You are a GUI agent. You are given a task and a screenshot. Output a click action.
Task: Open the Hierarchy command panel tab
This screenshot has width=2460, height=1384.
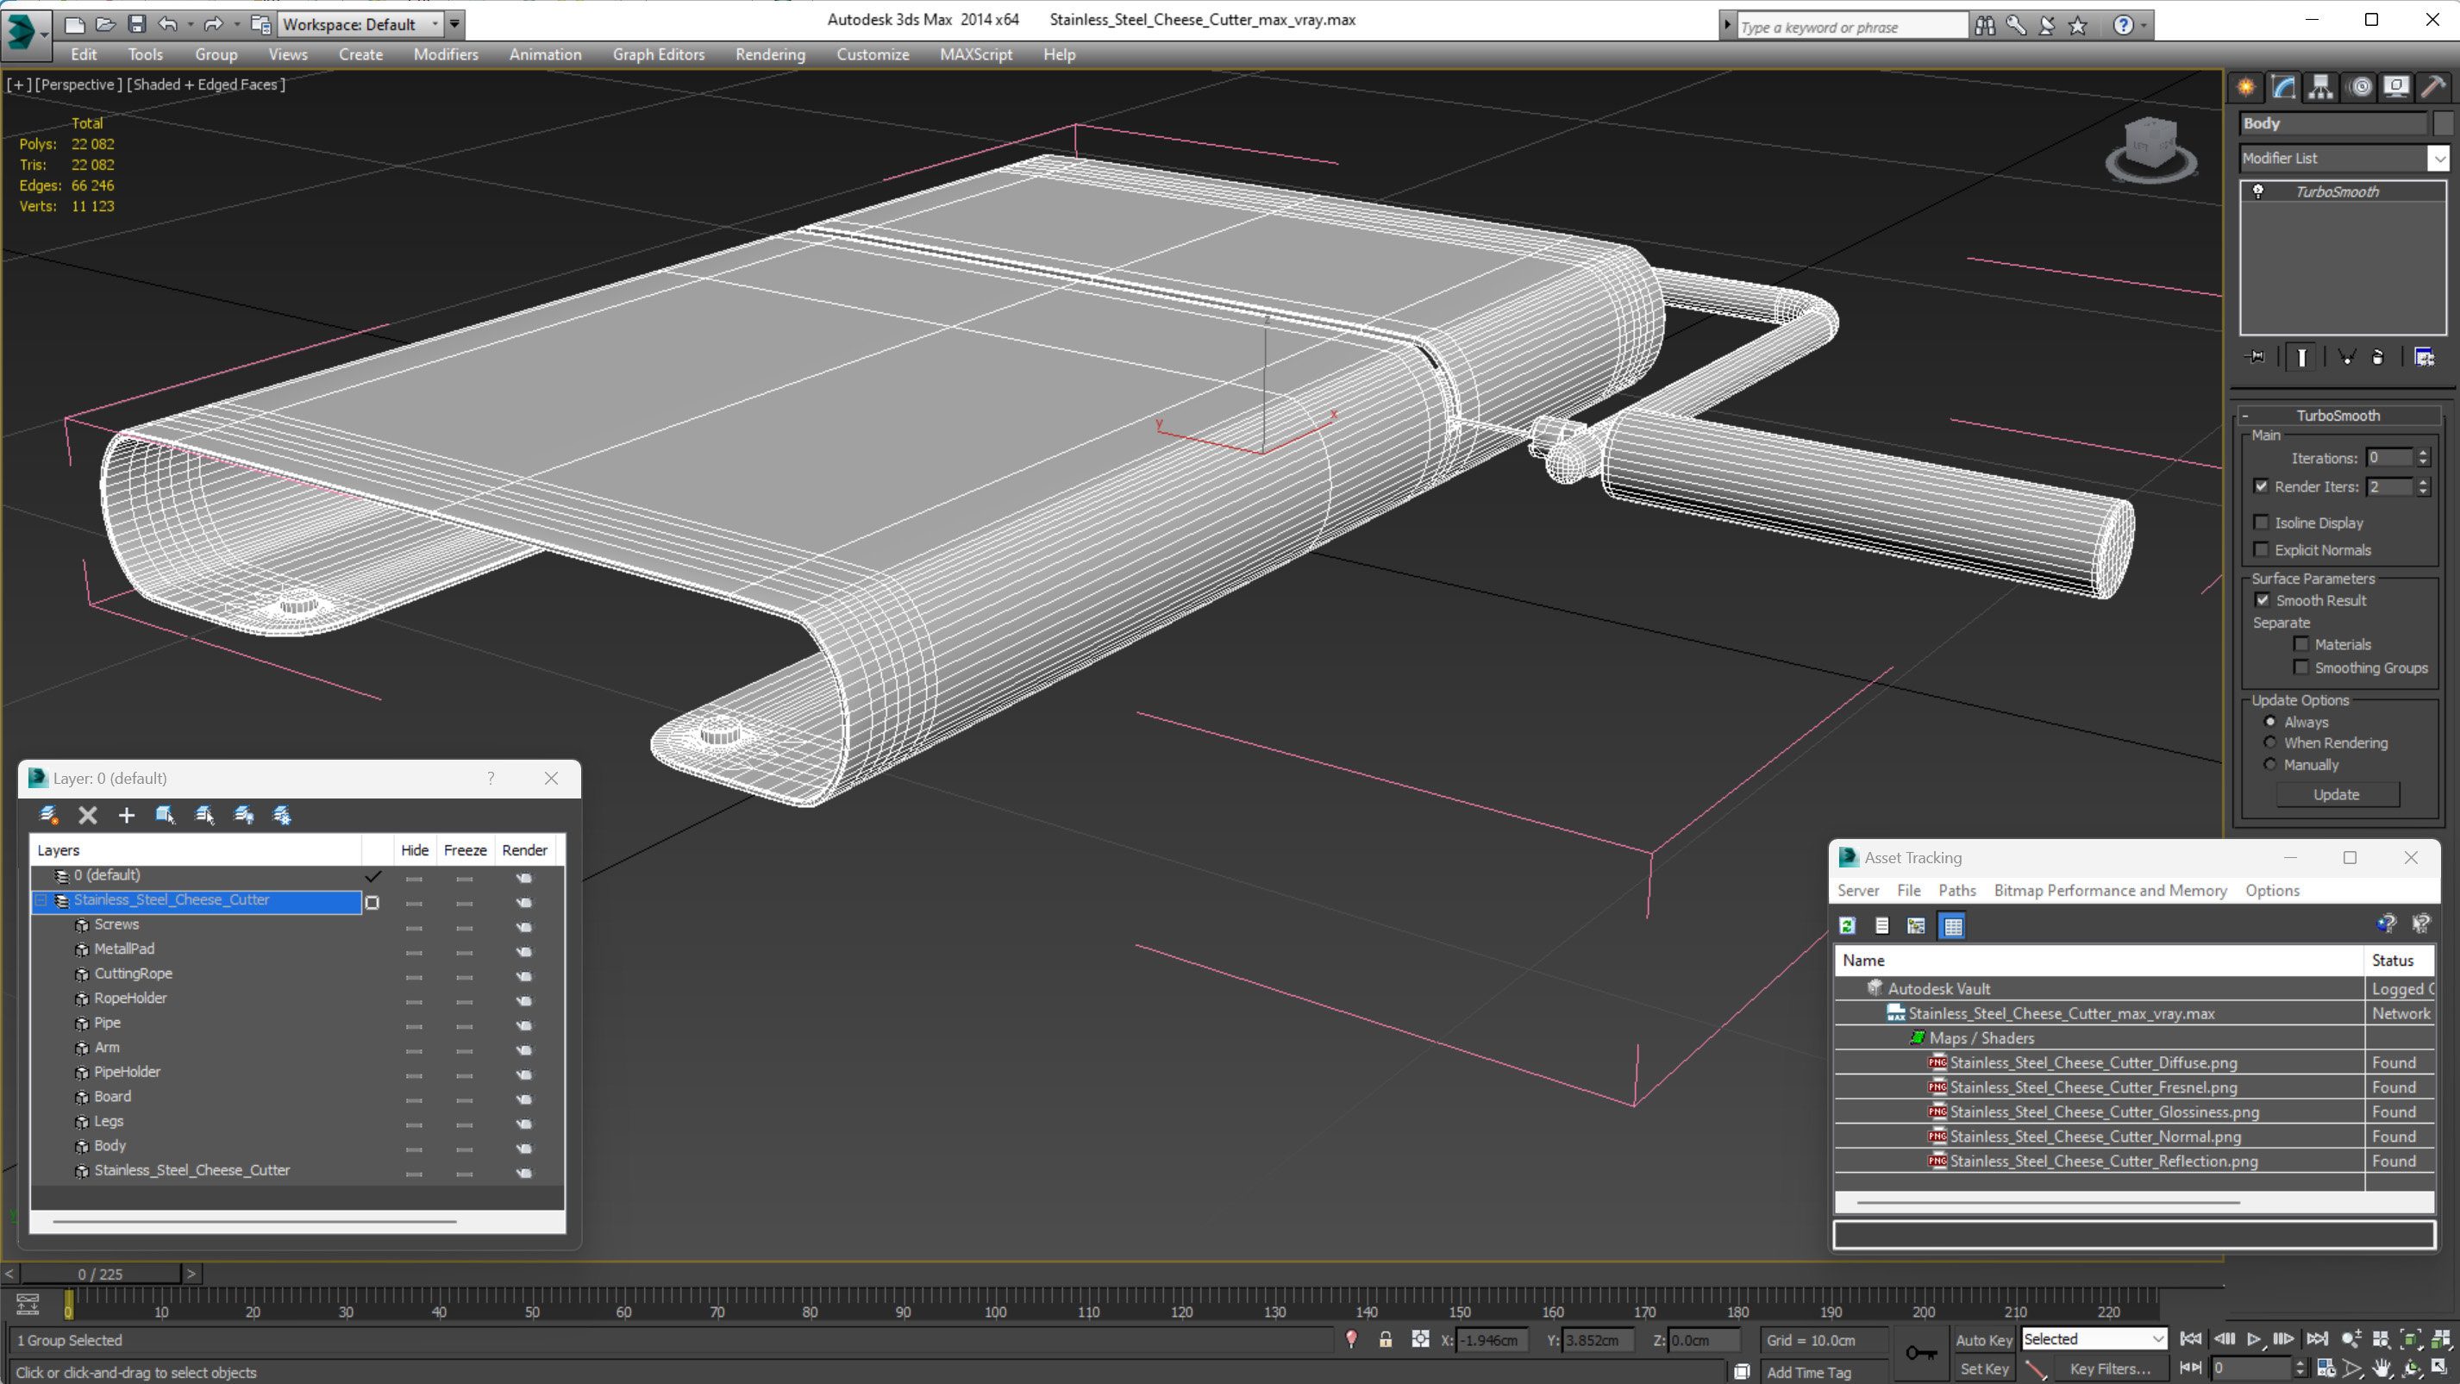coord(2320,87)
